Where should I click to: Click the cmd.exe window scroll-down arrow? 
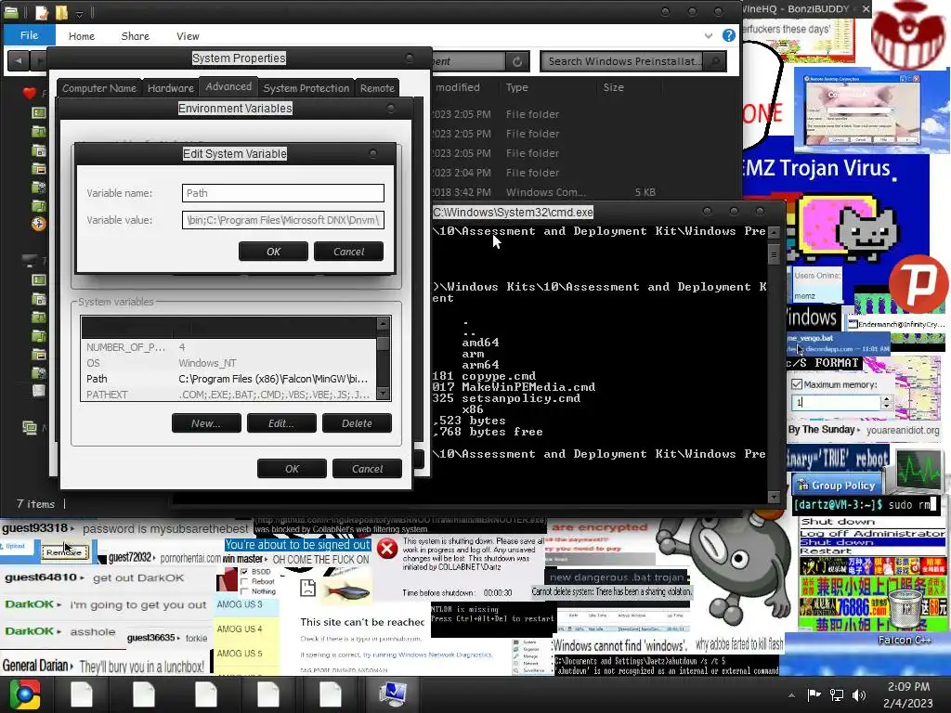tap(774, 498)
